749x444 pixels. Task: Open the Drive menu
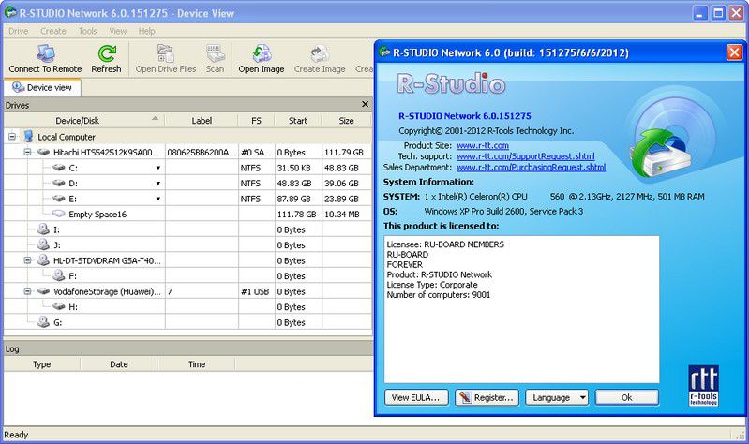(x=18, y=31)
